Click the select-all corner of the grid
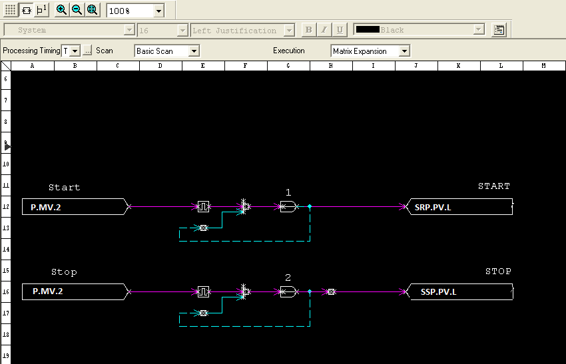Screen dimensions: 566x364 (x=6, y=66)
